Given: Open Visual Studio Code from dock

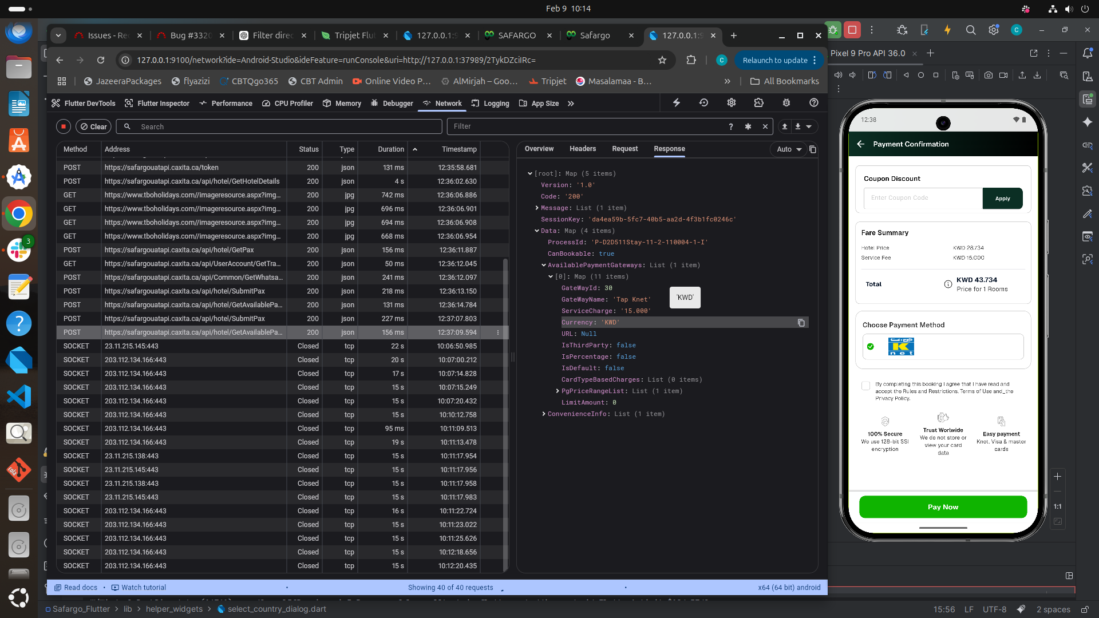Looking at the screenshot, I should pyautogui.click(x=19, y=397).
